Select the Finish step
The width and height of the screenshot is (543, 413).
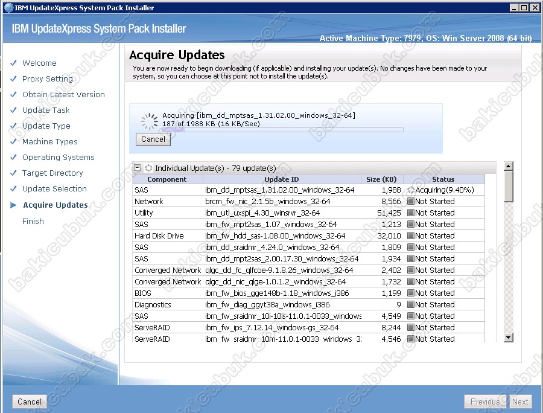(x=33, y=221)
